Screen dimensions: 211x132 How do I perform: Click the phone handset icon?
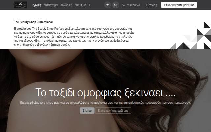[x=123, y=5]
